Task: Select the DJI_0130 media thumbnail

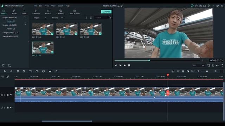Action: pyautogui.click(x=43, y=29)
